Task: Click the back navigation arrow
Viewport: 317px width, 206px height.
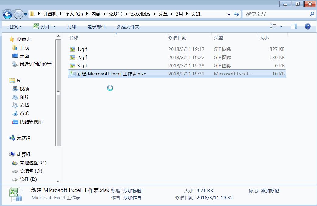Action: (x=7, y=14)
